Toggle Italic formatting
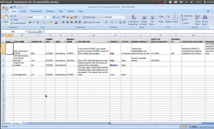Image resolution: width=214 pixels, height=129 pixels. point(34,22)
